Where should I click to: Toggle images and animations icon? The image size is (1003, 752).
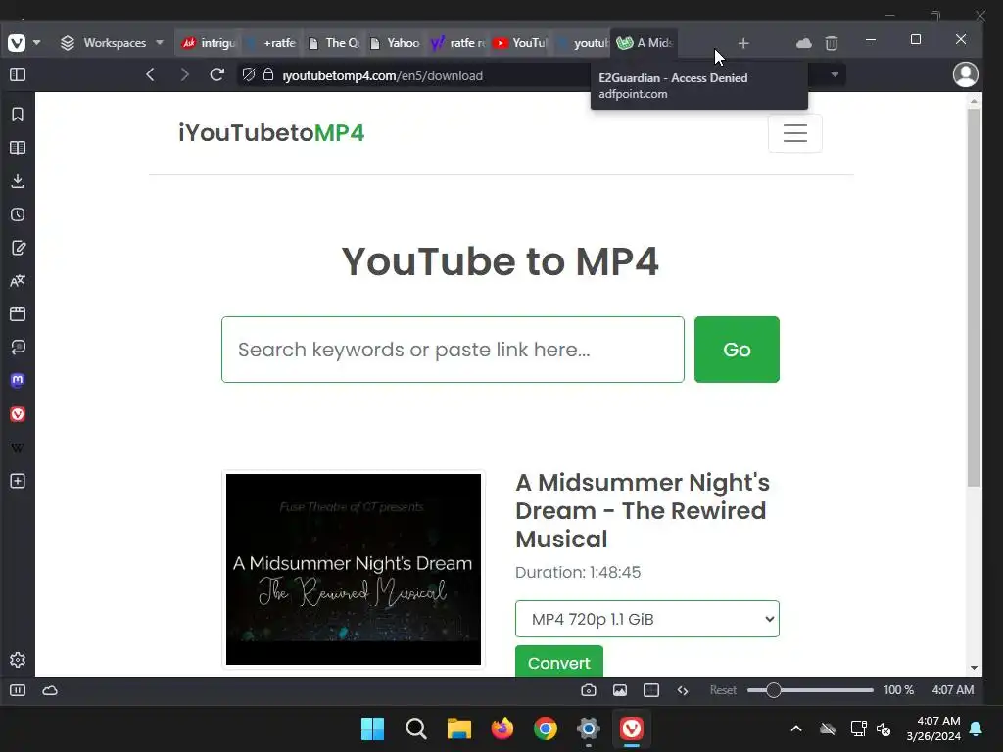point(620,690)
